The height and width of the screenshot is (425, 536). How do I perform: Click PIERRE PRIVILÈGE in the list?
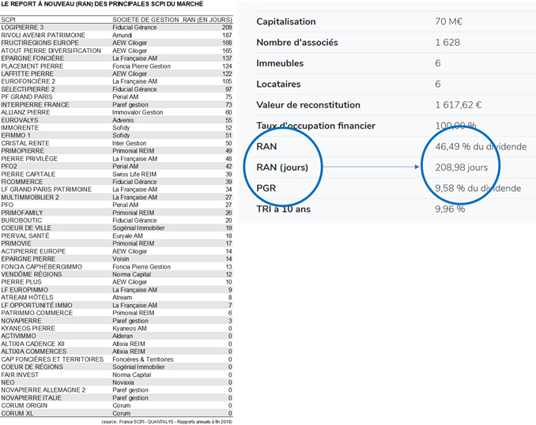29,159
